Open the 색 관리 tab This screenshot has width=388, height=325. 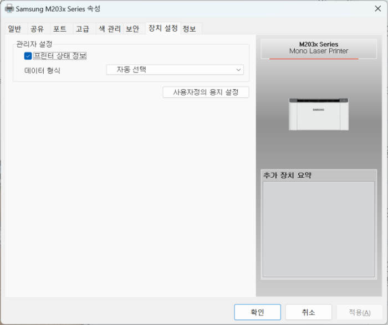(109, 29)
